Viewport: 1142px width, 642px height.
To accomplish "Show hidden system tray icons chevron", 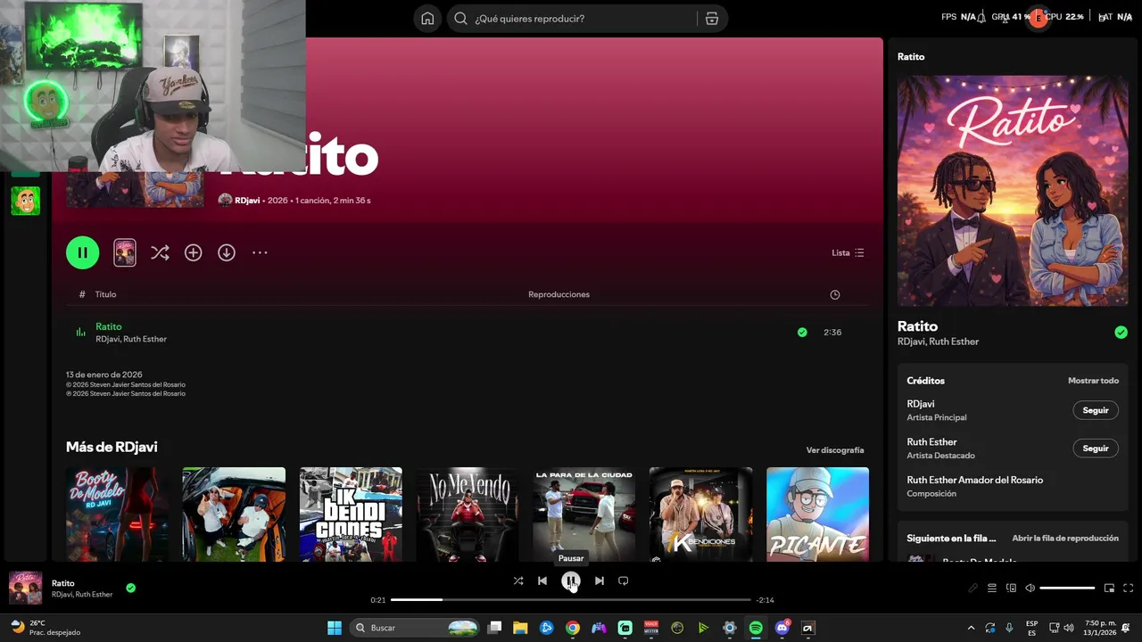I will pyautogui.click(x=971, y=628).
